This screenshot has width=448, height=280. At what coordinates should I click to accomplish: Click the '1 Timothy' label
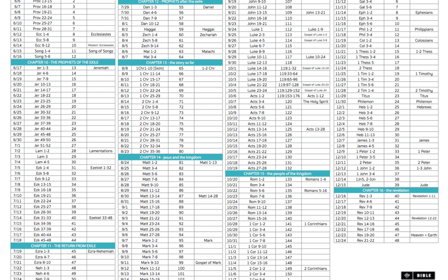424,74
